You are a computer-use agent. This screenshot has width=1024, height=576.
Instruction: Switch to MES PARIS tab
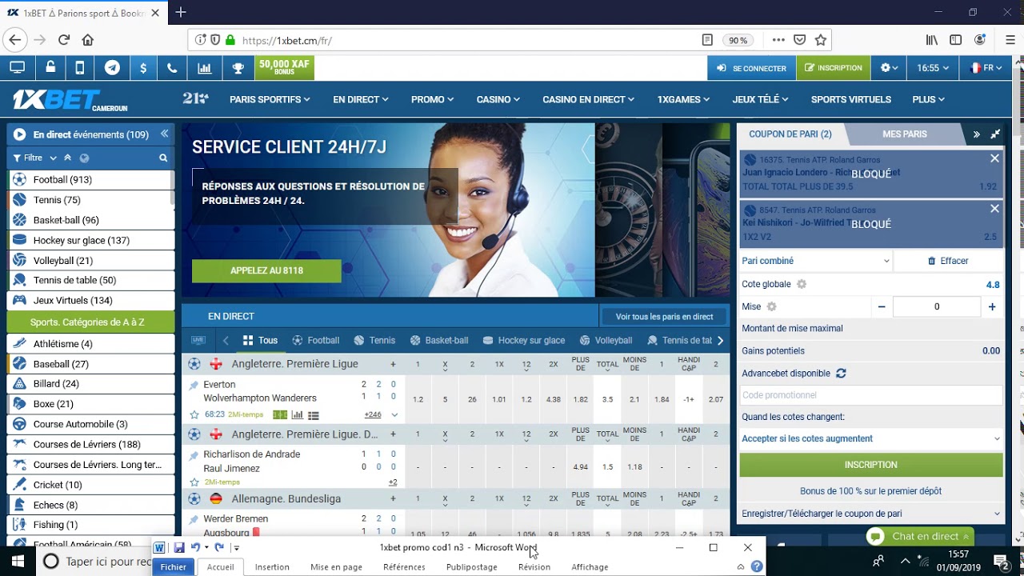905,134
